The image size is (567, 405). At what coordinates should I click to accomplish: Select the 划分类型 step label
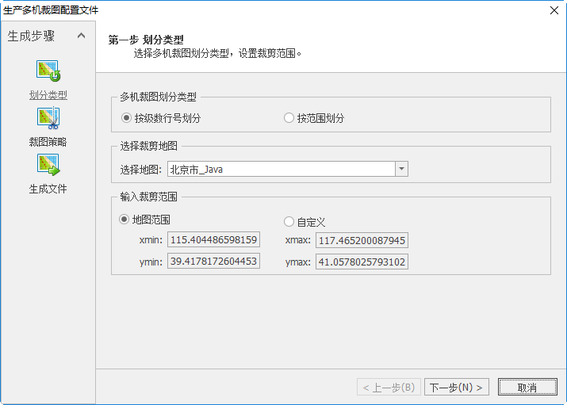click(48, 95)
